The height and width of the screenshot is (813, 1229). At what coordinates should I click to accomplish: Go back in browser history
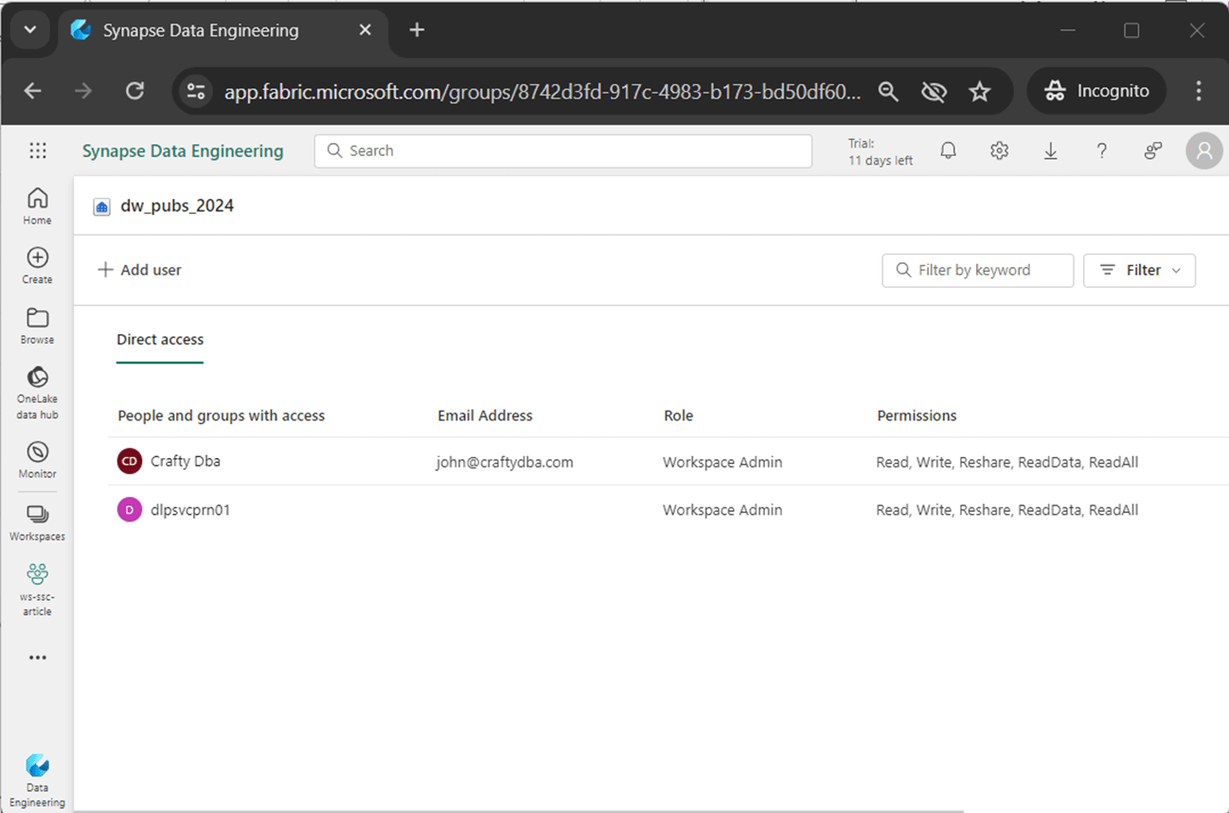tap(33, 91)
